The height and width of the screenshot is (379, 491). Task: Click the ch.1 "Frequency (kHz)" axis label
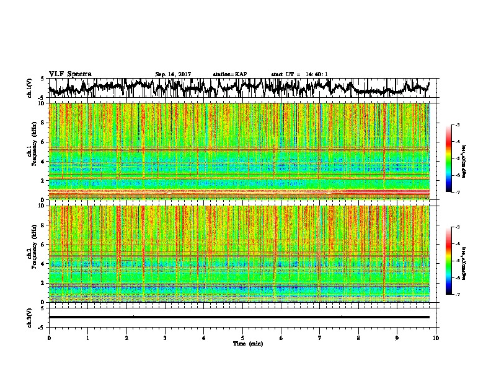35,144
